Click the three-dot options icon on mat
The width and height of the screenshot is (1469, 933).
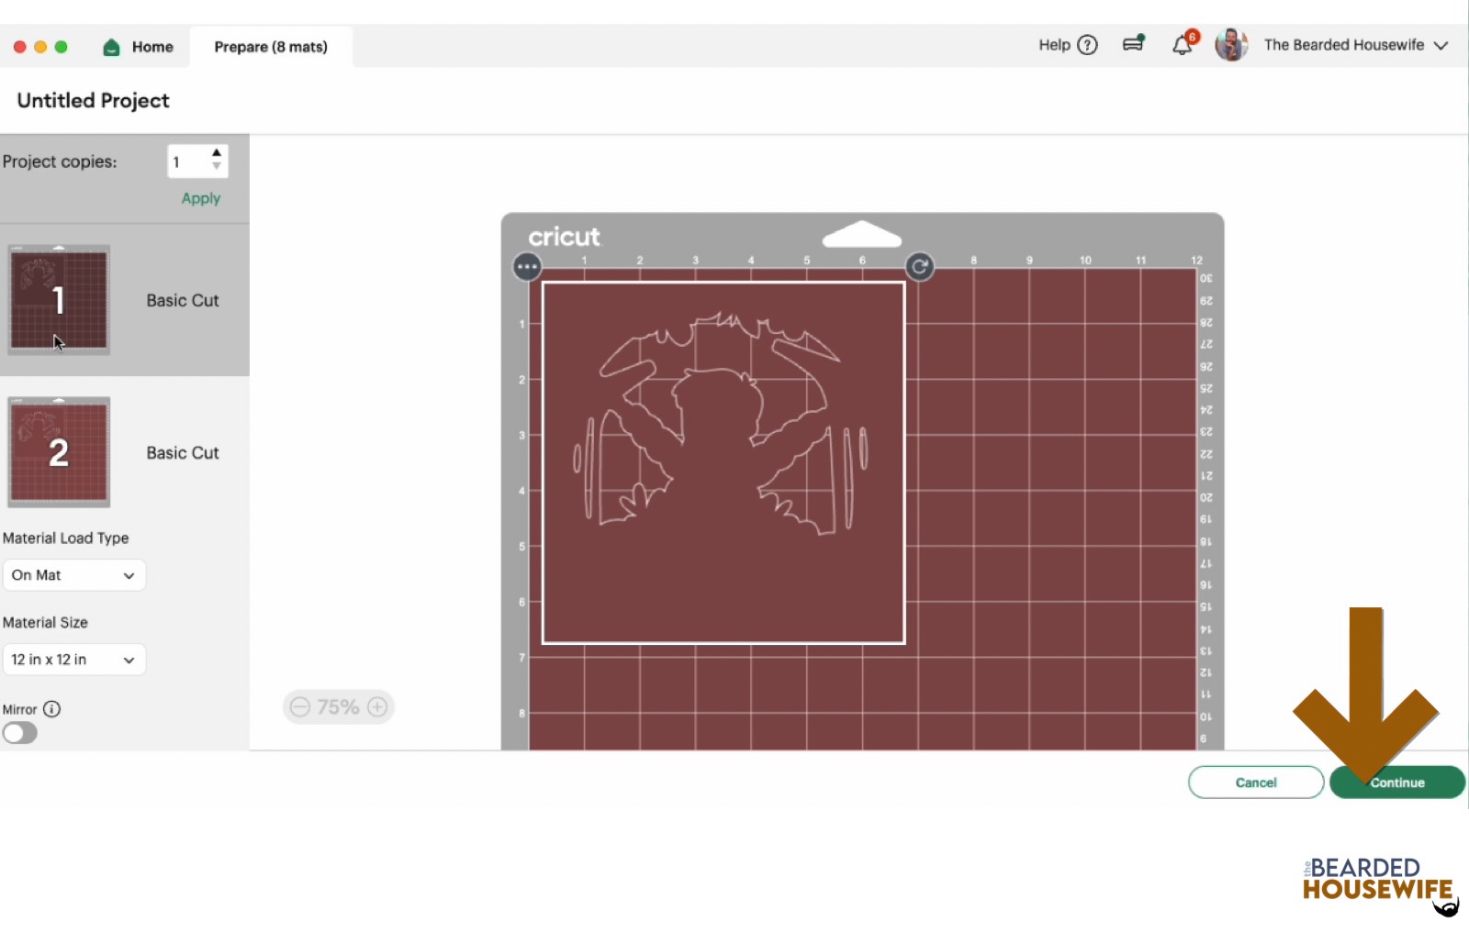pos(527,267)
